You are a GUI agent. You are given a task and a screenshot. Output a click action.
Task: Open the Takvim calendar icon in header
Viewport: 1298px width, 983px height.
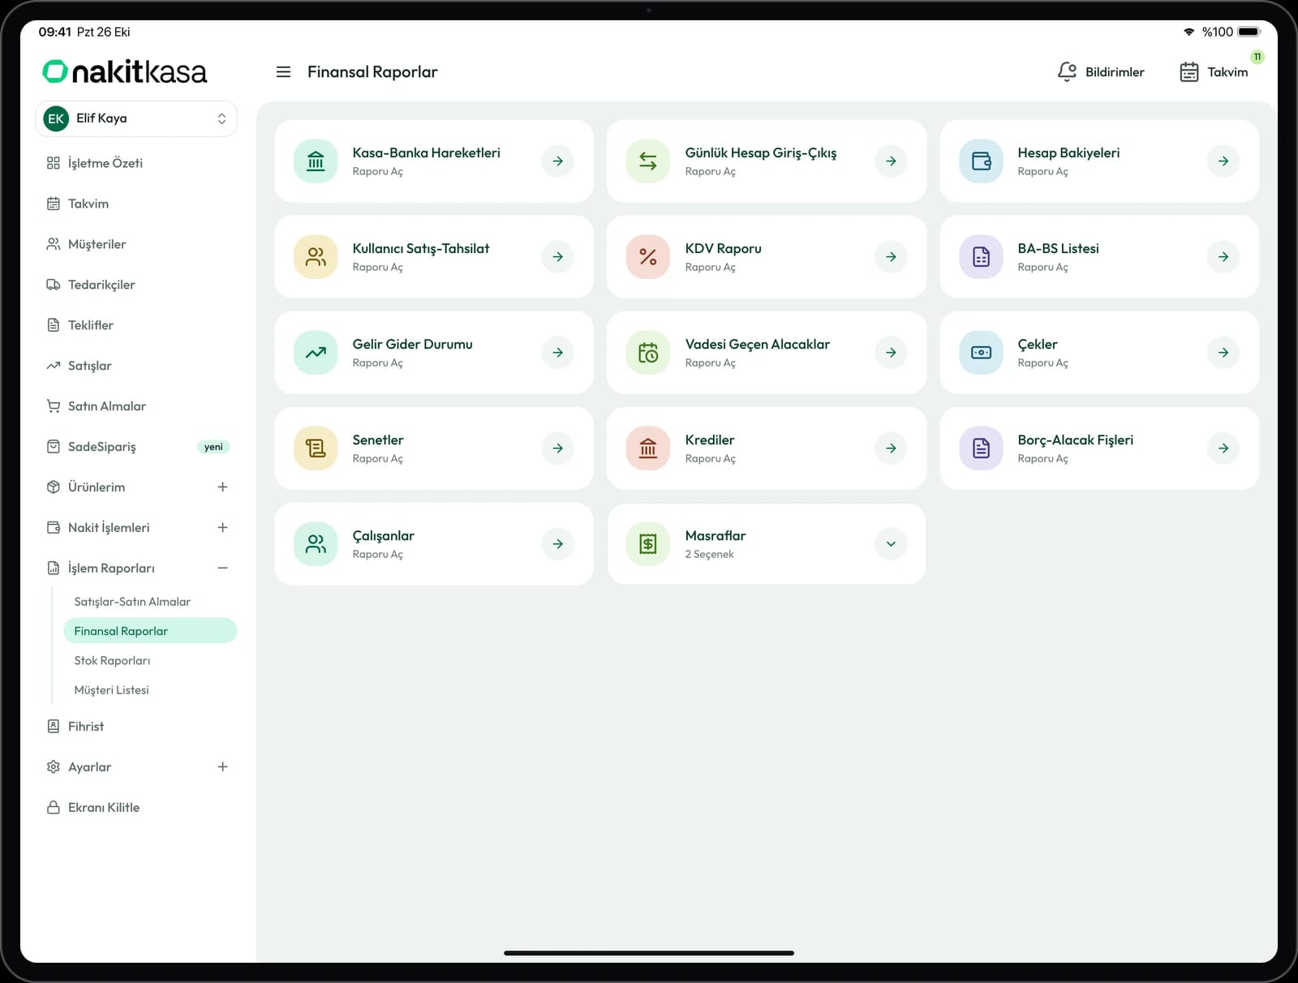point(1188,72)
